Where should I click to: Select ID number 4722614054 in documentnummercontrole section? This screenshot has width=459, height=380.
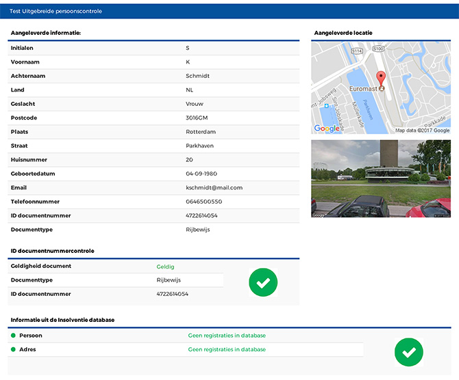click(x=172, y=294)
